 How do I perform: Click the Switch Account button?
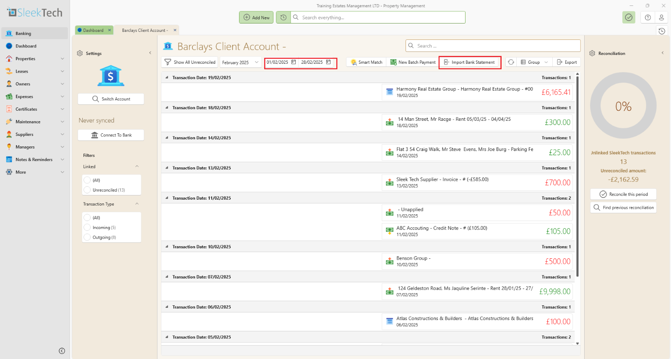pyautogui.click(x=111, y=99)
